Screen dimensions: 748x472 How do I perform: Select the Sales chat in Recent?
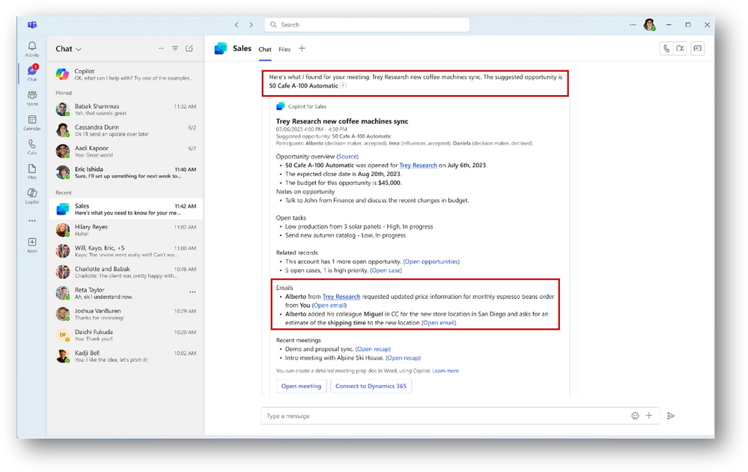[x=126, y=209]
